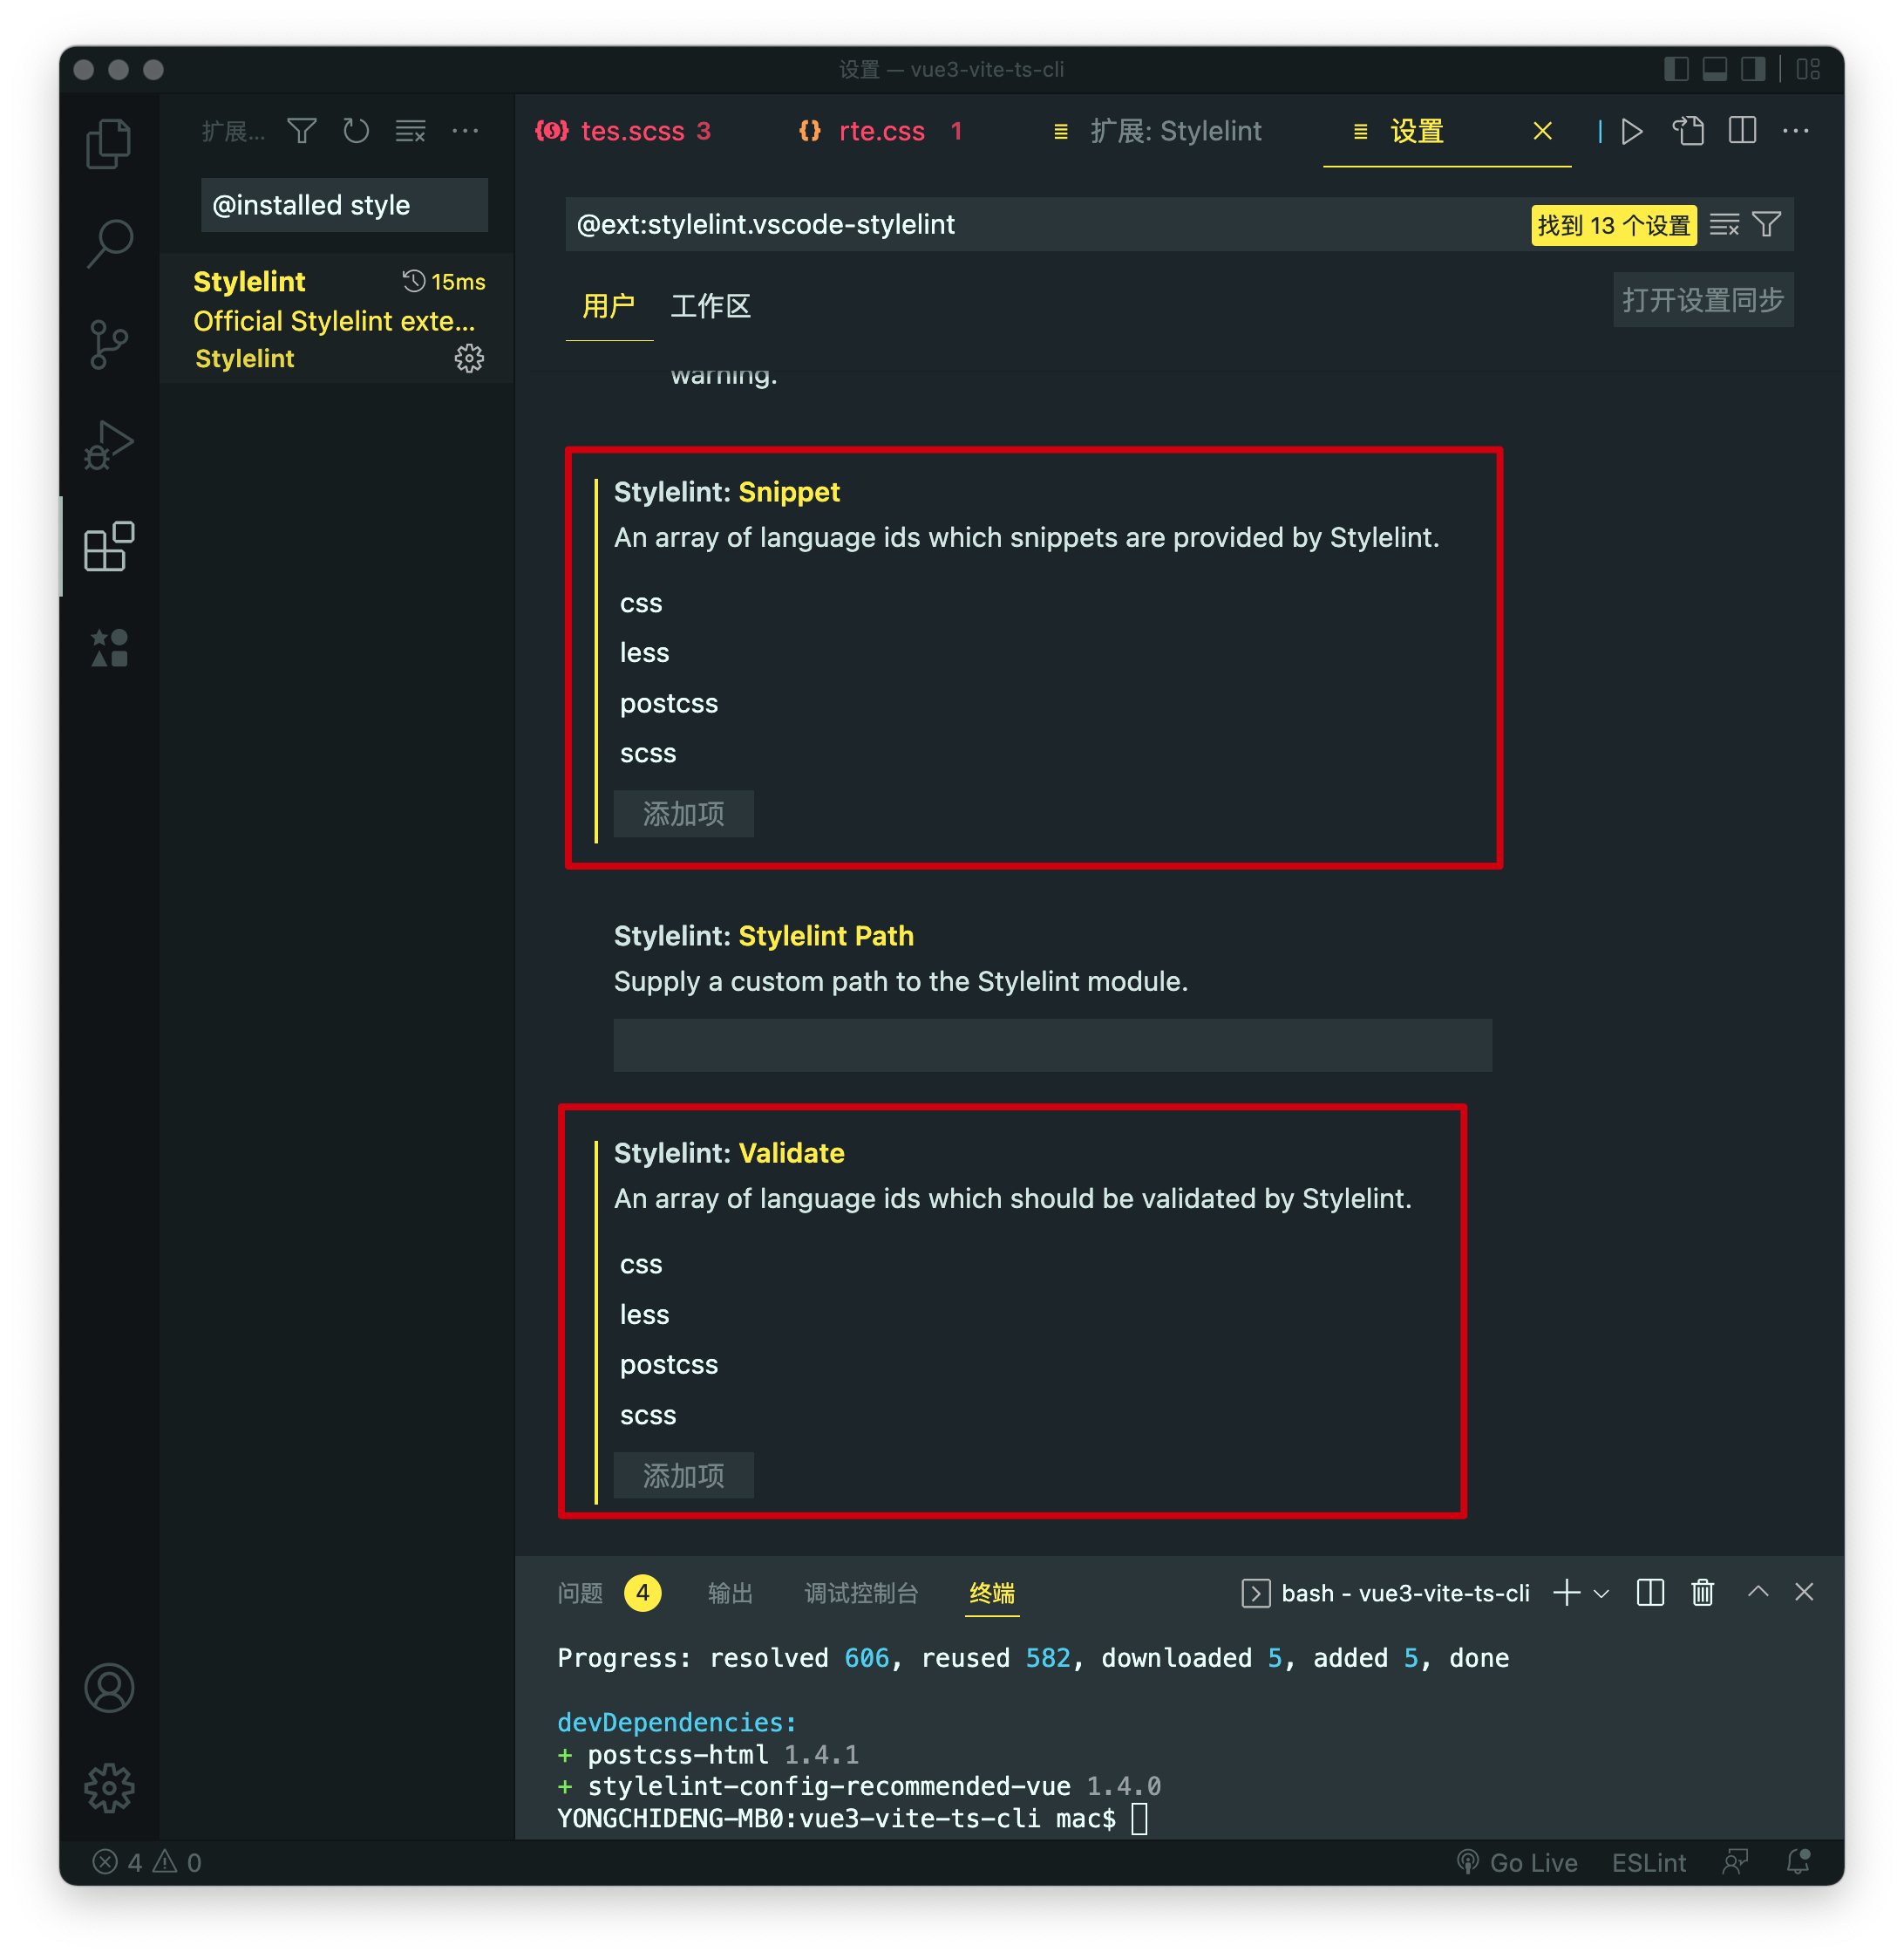The image size is (1904, 1959).
Task: Switch to 扩展: Stylelint tab
Action: pyautogui.click(x=1158, y=131)
